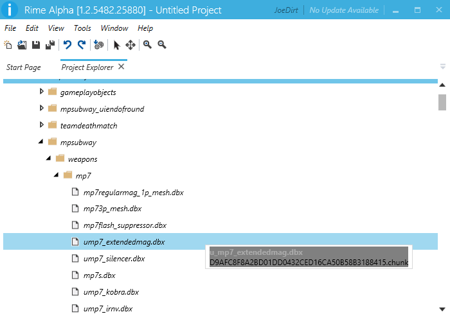Click file icon beside ump7_irnv.dbx
This screenshot has width=450, height=321.
[75, 308]
